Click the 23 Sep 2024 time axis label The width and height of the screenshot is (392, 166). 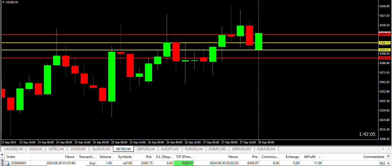pos(9,142)
